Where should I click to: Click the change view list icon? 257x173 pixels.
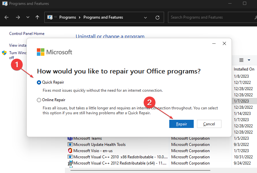[241, 60]
